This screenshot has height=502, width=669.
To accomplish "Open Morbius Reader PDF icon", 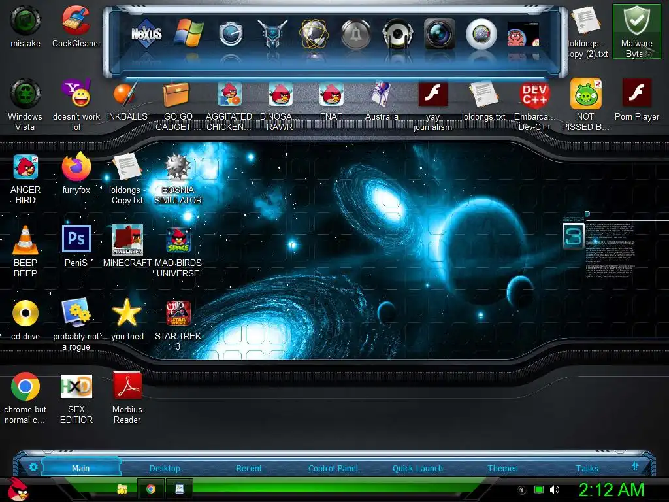I will click(x=127, y=398).
